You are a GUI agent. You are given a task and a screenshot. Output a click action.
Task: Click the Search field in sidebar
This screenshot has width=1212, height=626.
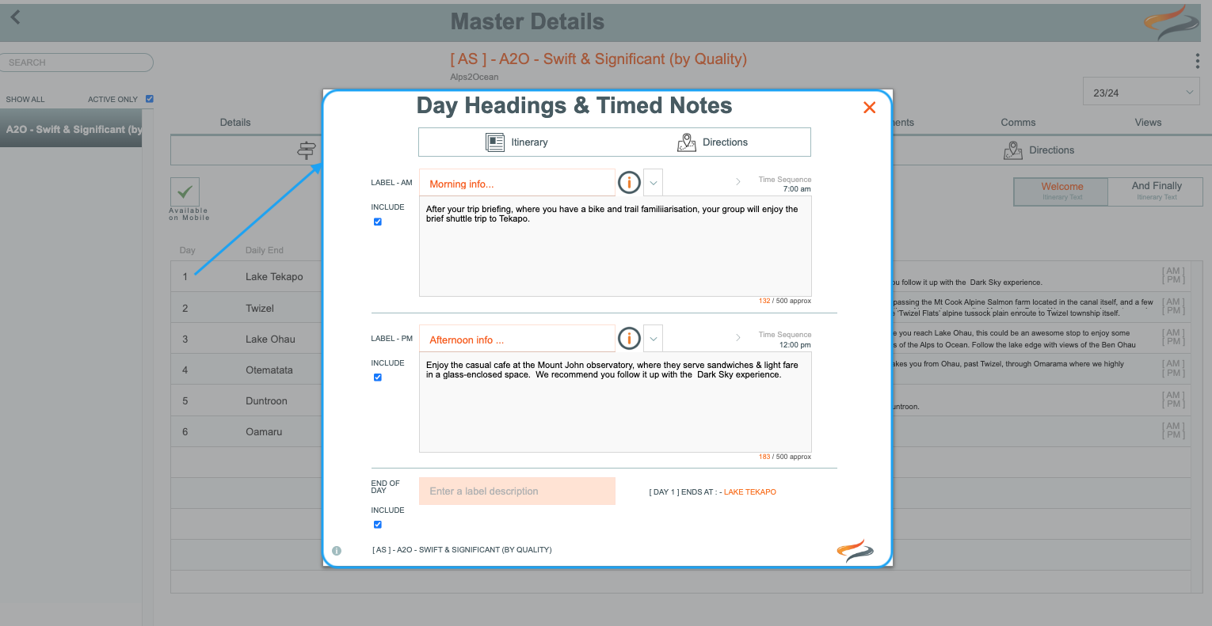tap(77, 63)
